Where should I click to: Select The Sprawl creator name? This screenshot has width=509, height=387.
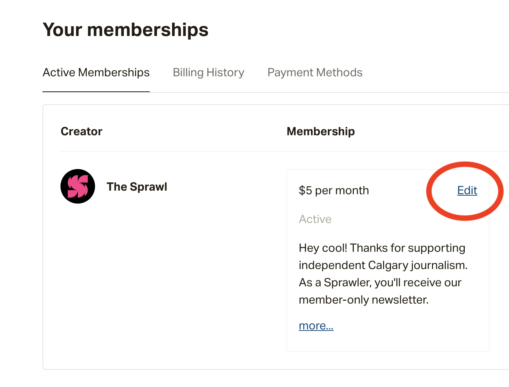pyautogui.click(x=137, y=187)
